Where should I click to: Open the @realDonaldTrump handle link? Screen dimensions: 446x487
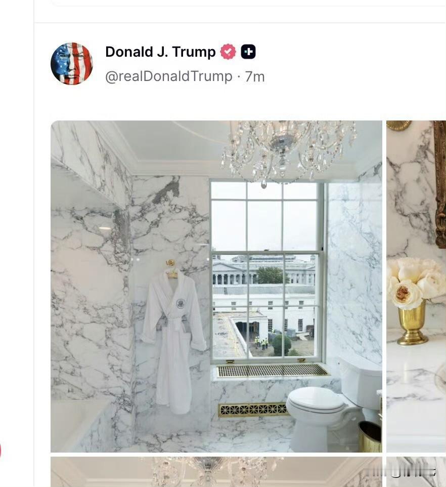click(x=169, y=76)
